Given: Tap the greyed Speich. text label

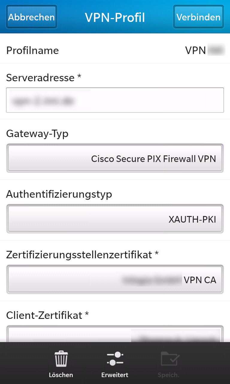Looking at the screenshot, I should tap(169, 375).
